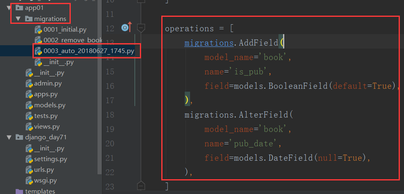This screenshot has width=404, height=194.
Task: Click the views.py Python file icon
Action: tap(29, 127)
